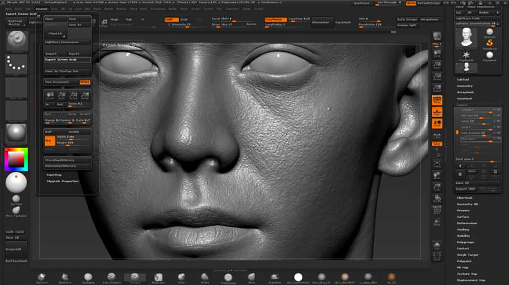Toggle Local transformations button
509x285 pixels.
[437, 123]
